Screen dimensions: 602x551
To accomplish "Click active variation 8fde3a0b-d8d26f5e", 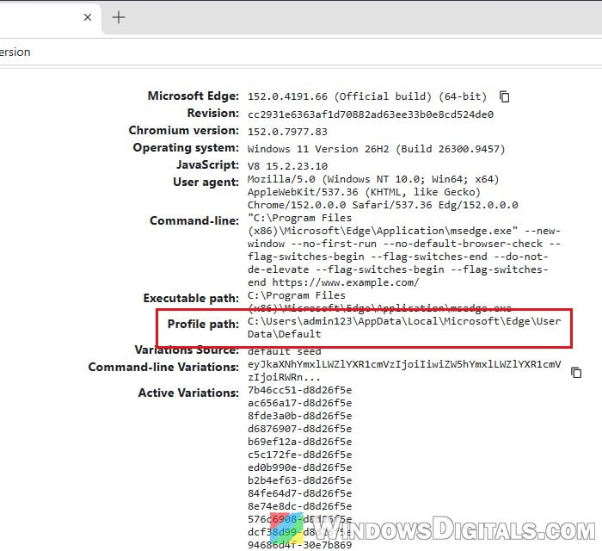I will pos(300,416).
